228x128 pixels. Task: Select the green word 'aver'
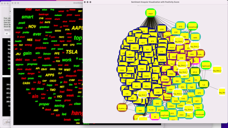click(x=37, y=34)
